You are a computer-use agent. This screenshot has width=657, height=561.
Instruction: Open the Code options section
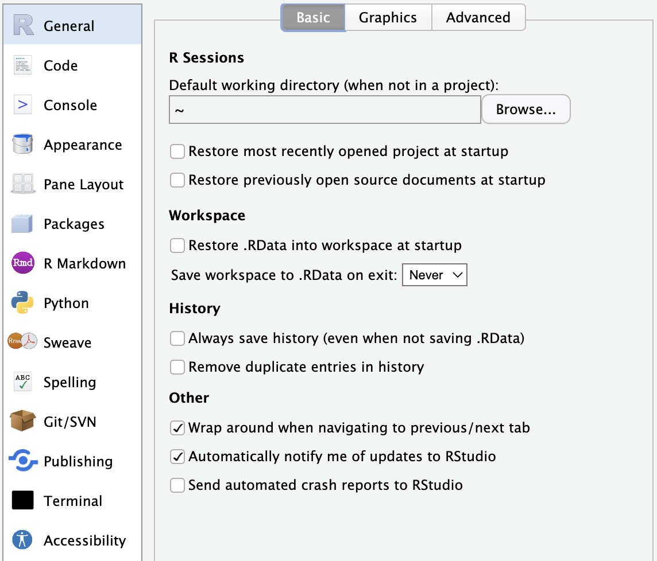point(72,65)
